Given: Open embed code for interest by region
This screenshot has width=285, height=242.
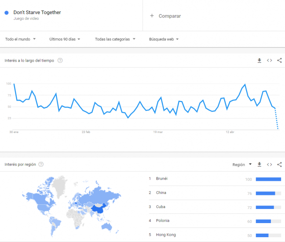Looking at the screenshot, I should [269, 165].
